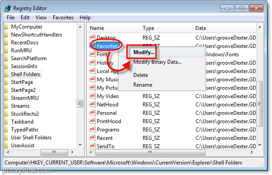Click the values pane scroll left arrow

91,152
